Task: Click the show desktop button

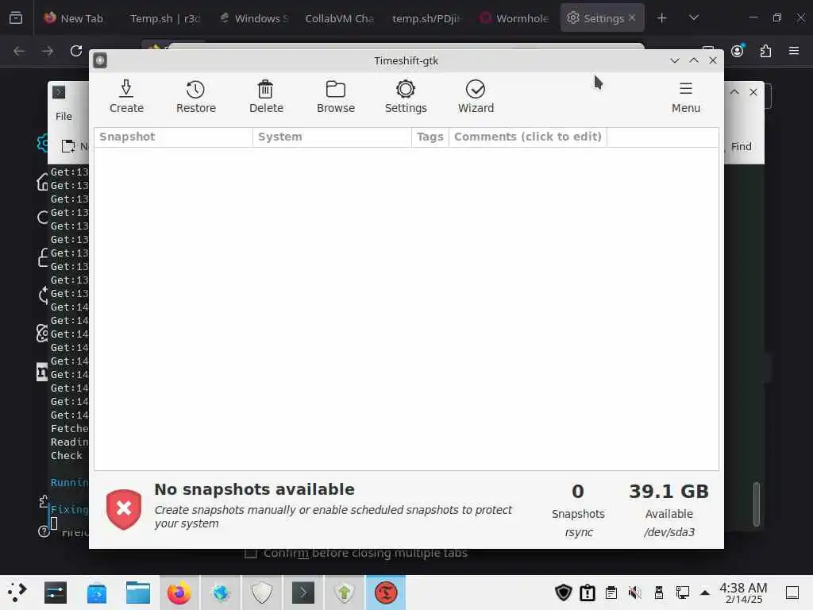Action: point(792,593)
